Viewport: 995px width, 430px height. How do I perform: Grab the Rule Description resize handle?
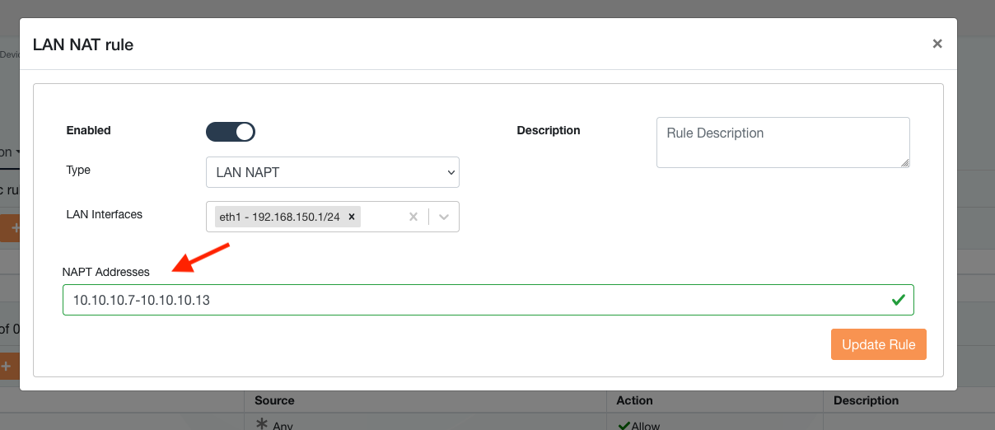[905, 163]
